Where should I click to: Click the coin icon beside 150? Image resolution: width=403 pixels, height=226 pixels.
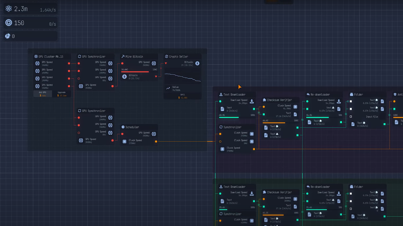(9, 23)
